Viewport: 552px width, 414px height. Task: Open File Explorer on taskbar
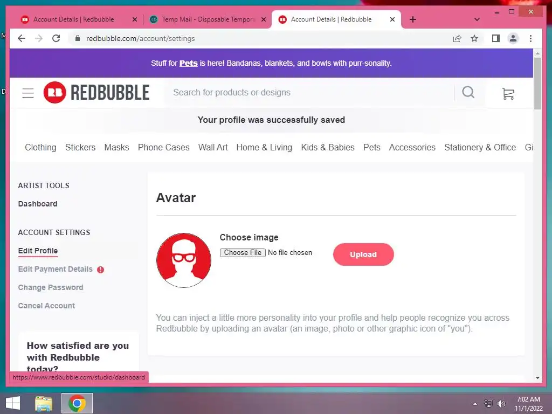click(44, 403)
